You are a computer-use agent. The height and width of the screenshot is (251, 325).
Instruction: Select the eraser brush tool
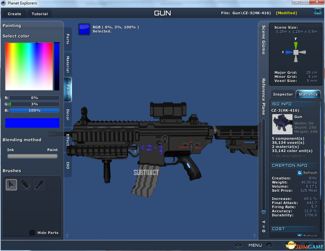[25, 185]
